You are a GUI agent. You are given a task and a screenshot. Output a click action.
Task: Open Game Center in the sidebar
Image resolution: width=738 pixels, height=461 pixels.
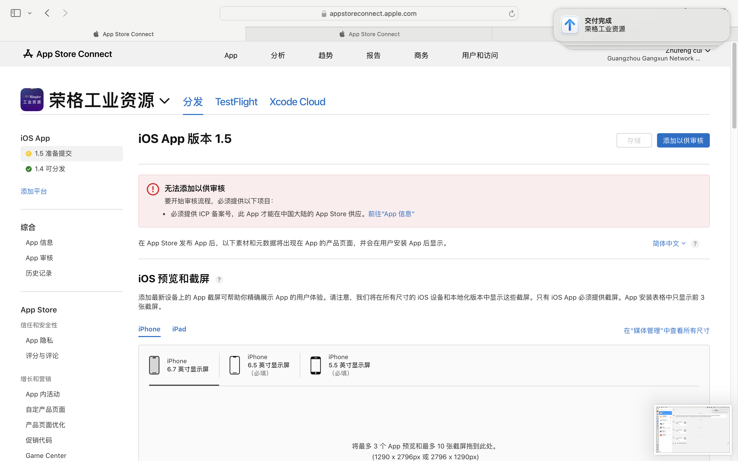click(x=46, y=456)
